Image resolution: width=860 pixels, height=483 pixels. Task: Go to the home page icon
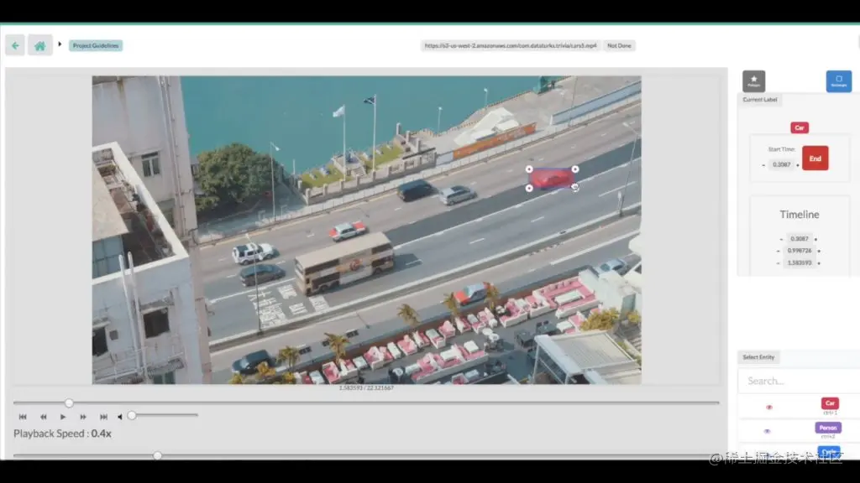tap(40, 45)
